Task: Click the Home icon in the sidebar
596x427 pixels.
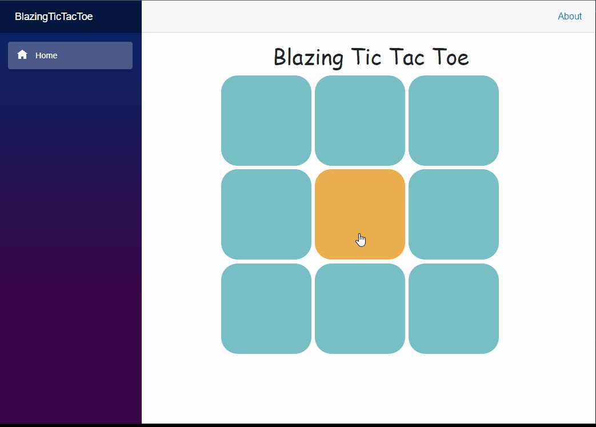Action: pyautogui.click(x=22, y=55)
